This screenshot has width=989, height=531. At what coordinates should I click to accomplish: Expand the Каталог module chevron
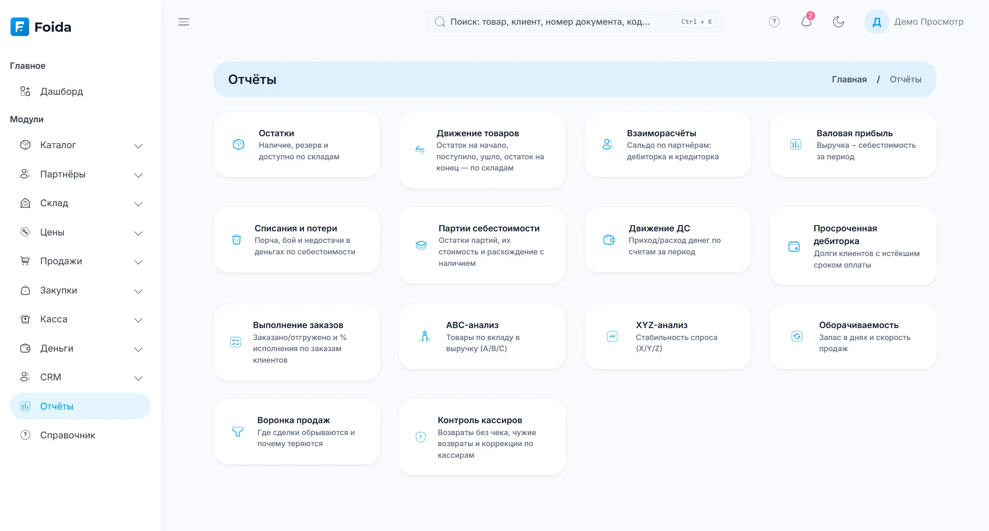138,146
